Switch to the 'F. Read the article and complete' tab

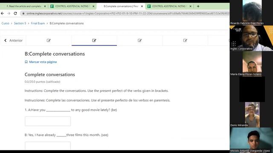pyautogui.click(x=24, y=6)
